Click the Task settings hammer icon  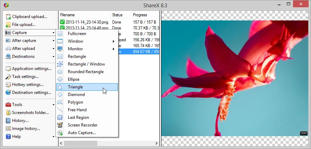pyautogui.click(x=8, y=77)
